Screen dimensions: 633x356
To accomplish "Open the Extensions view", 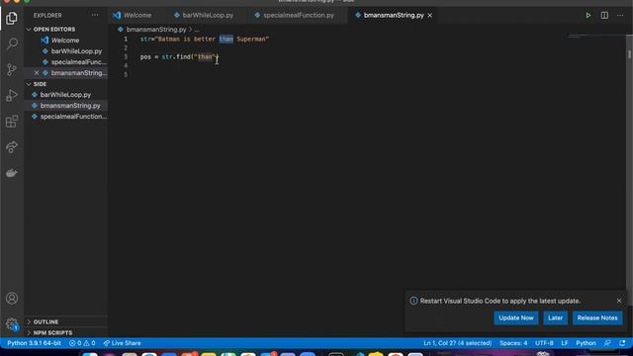I will point(12,121).
